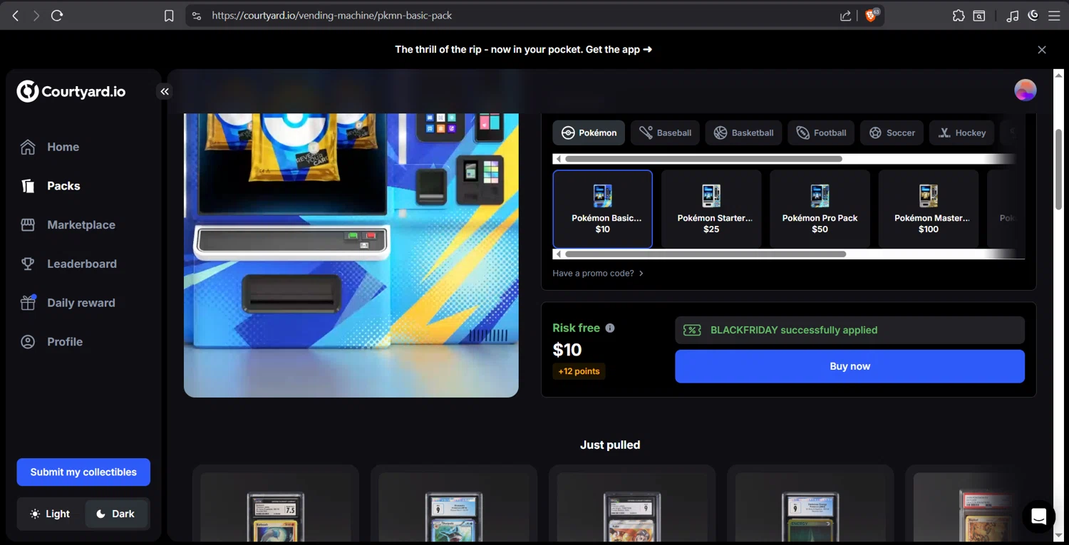Image resolution: width=1069 pixels, height=545 pixels.
Task: Go back with the browser back arrow
Action: click(16, 16)
